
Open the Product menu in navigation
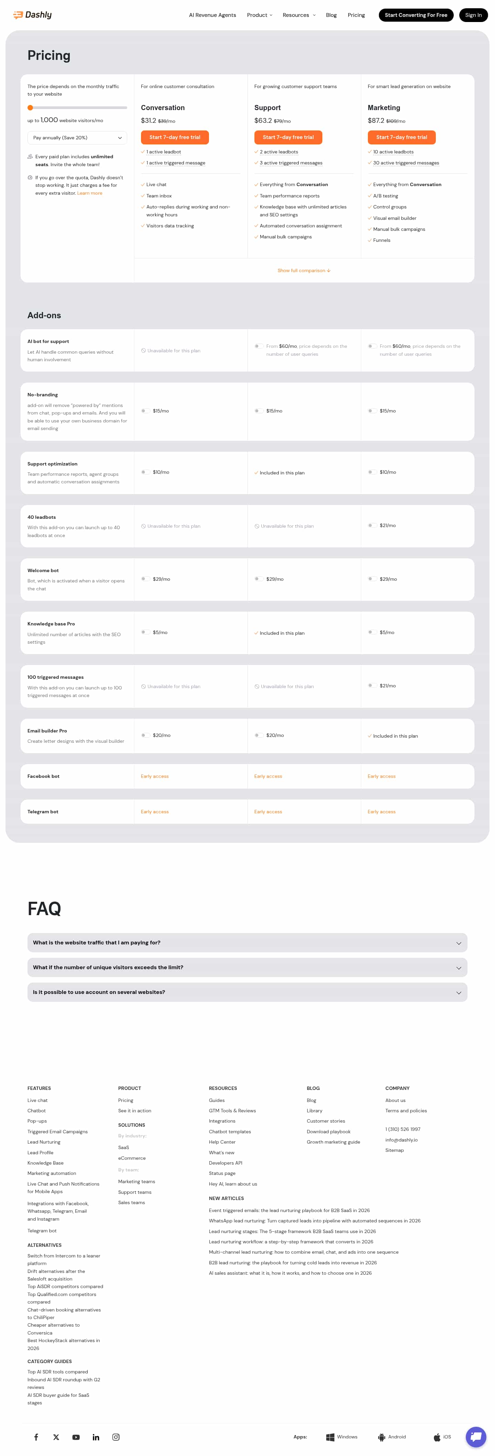tap(260, 15)
